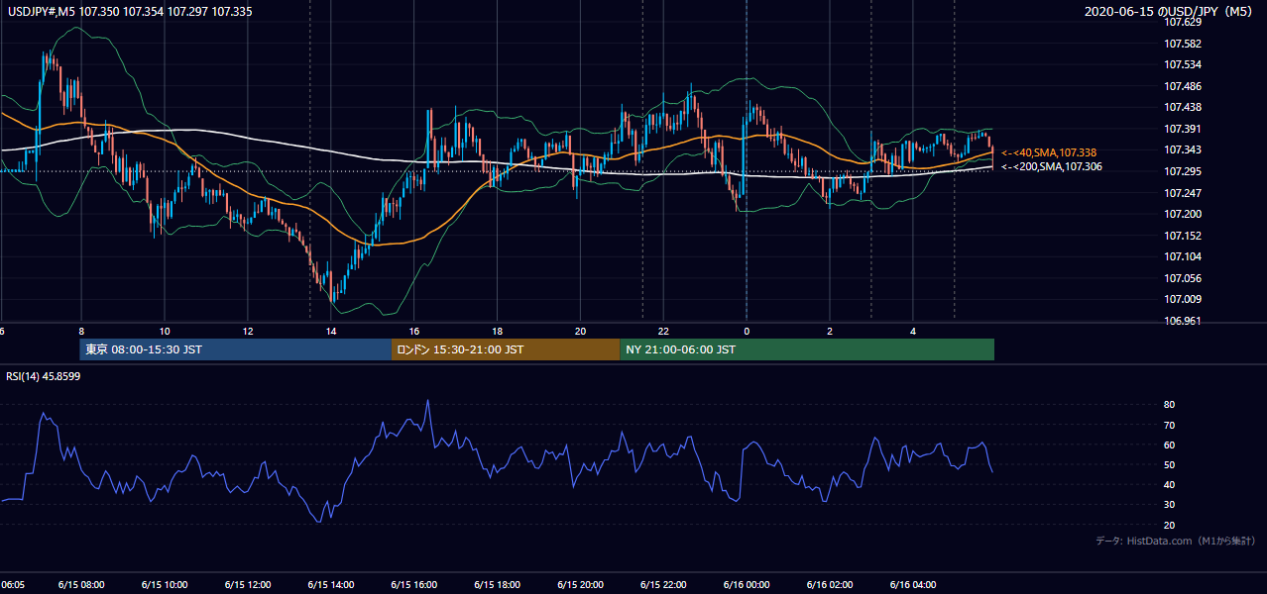Click price axis value 107.152

pos(1184,236)
